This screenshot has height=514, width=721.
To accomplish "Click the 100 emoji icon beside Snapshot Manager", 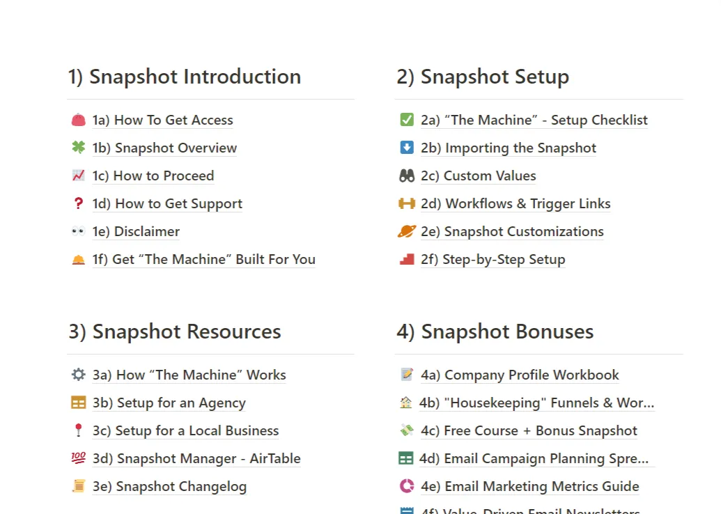I will pyautogui.click(x=79, y=458).
